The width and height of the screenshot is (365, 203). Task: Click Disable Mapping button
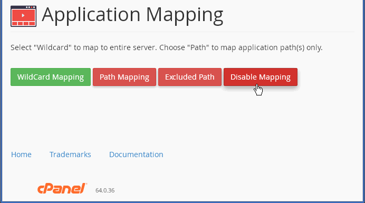tap(261, 77)
